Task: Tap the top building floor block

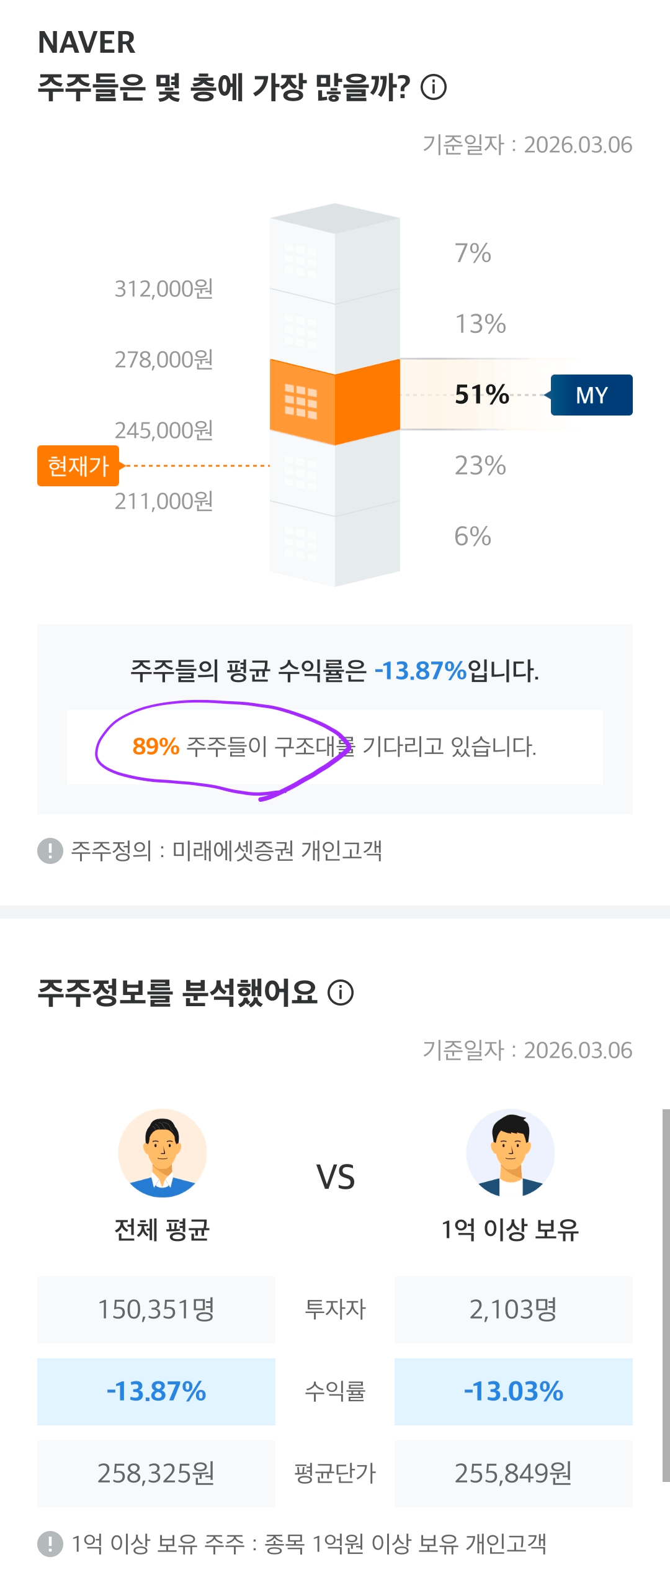Action: [x=335, y=255]
